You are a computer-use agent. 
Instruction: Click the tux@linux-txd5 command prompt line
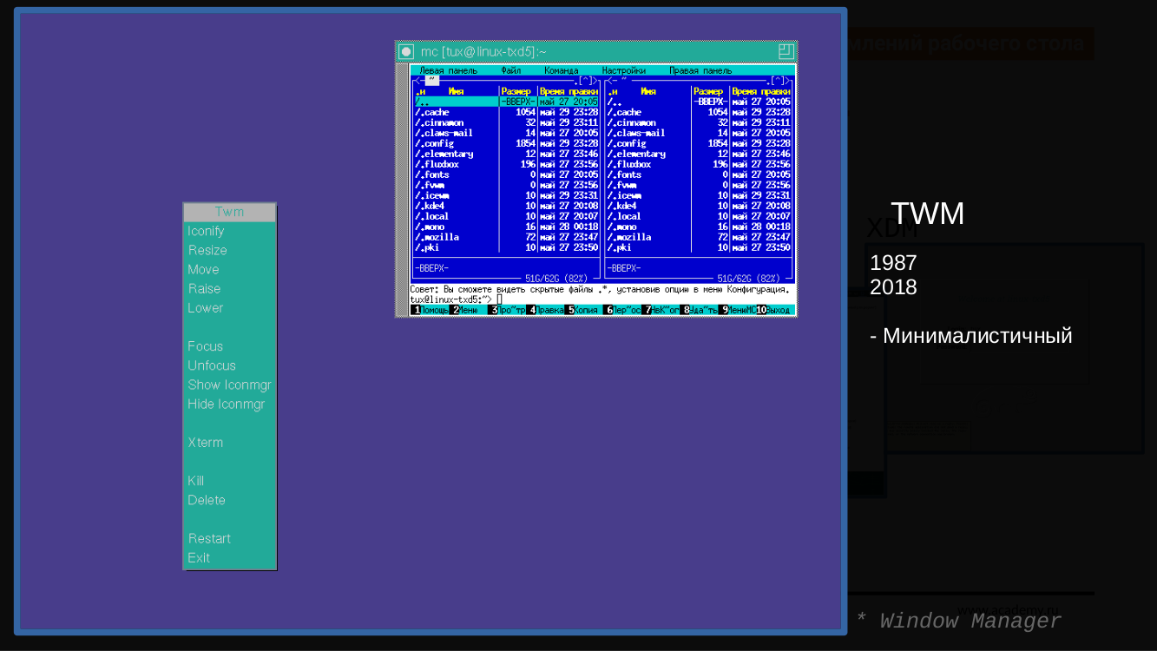click(x=602, y=299)
